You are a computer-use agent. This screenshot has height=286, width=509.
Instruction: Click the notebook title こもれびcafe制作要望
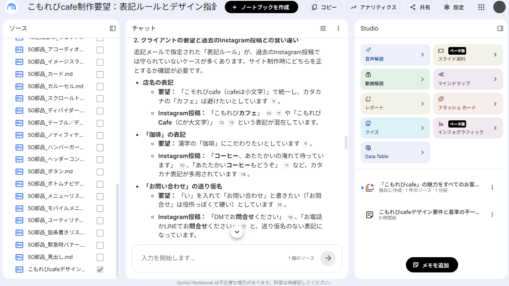pyautogui.click(x=122, y=7)
